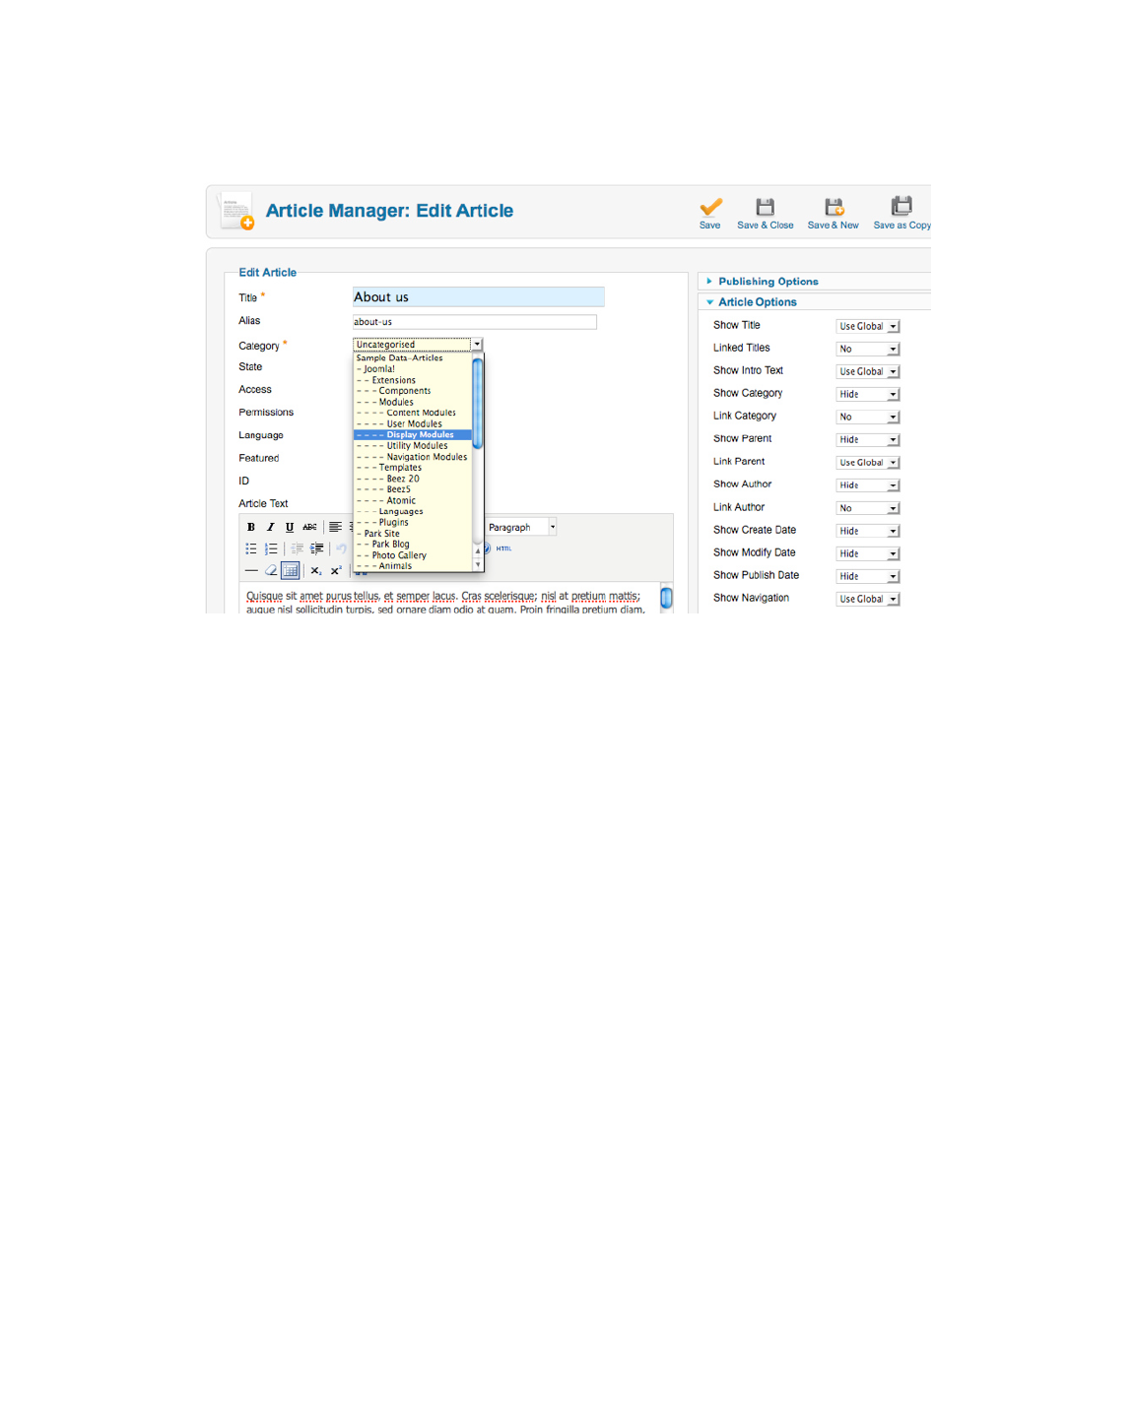
Task: Select Templates category option
Action: coord(413,468)
